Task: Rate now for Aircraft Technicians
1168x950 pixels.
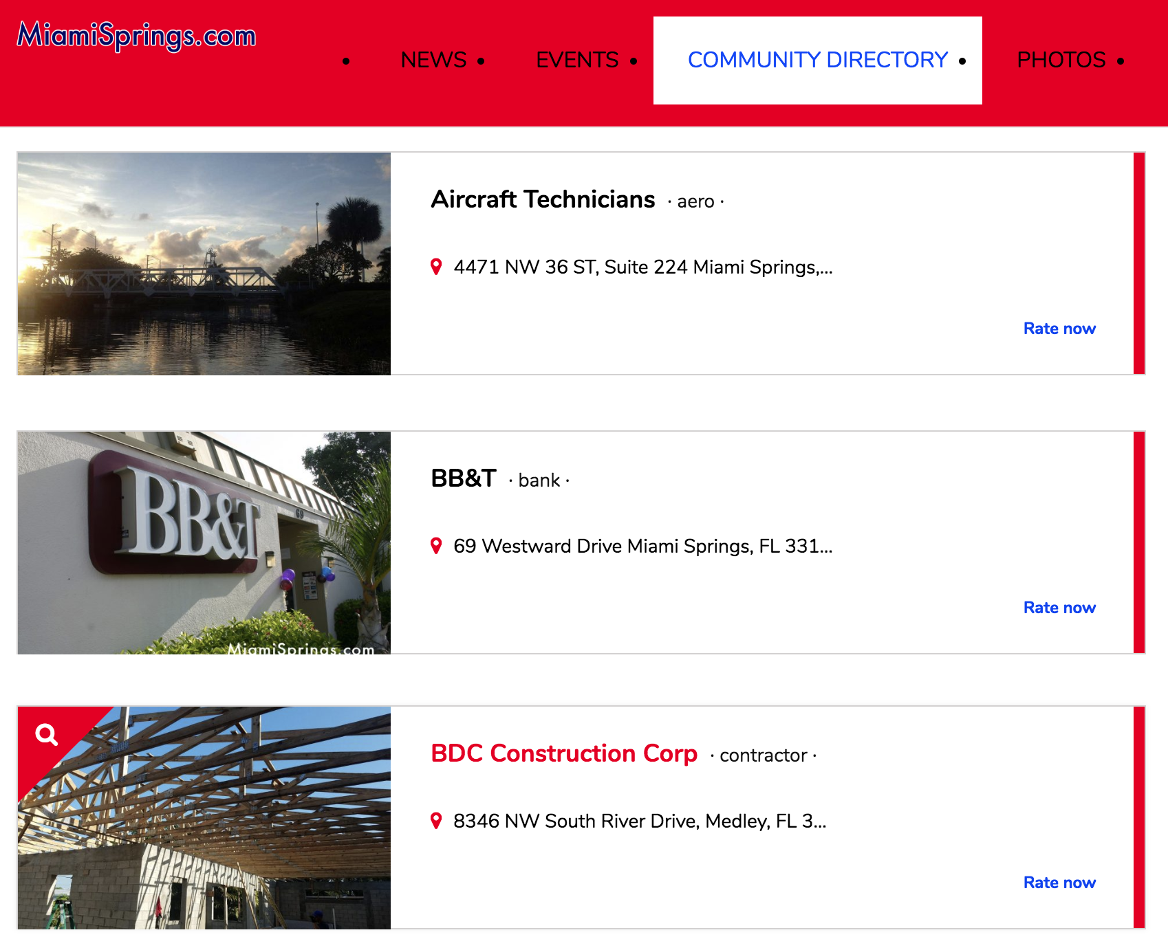Action: pos(1059,329)
